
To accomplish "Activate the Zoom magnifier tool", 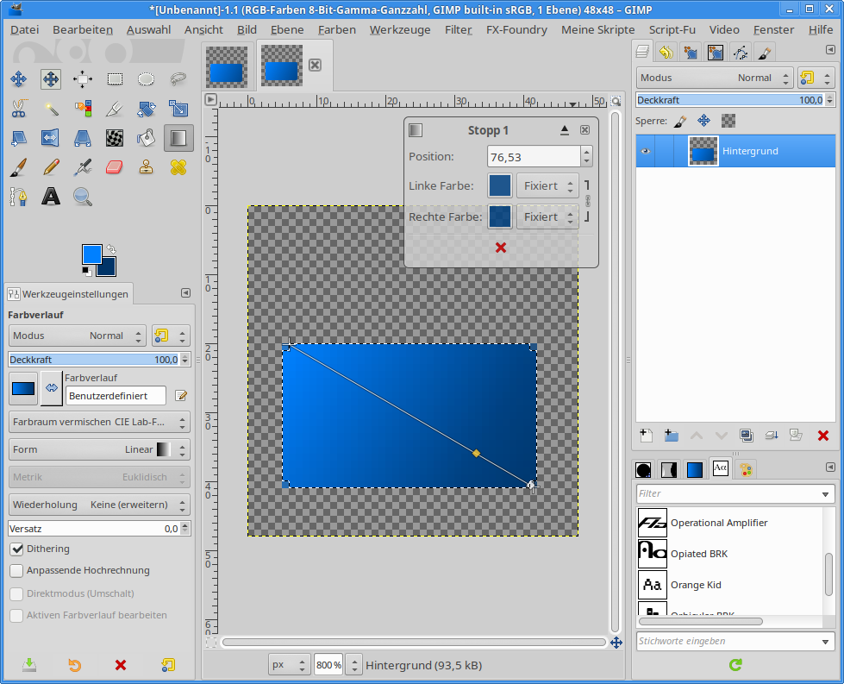I will coord(83,197).
